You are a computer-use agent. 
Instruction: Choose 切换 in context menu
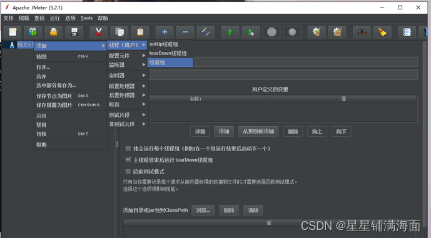pyautogui.click(x=70, y=134)
